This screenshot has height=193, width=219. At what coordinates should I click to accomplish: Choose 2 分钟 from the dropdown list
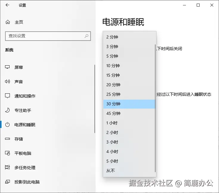(x=129, y=37)
